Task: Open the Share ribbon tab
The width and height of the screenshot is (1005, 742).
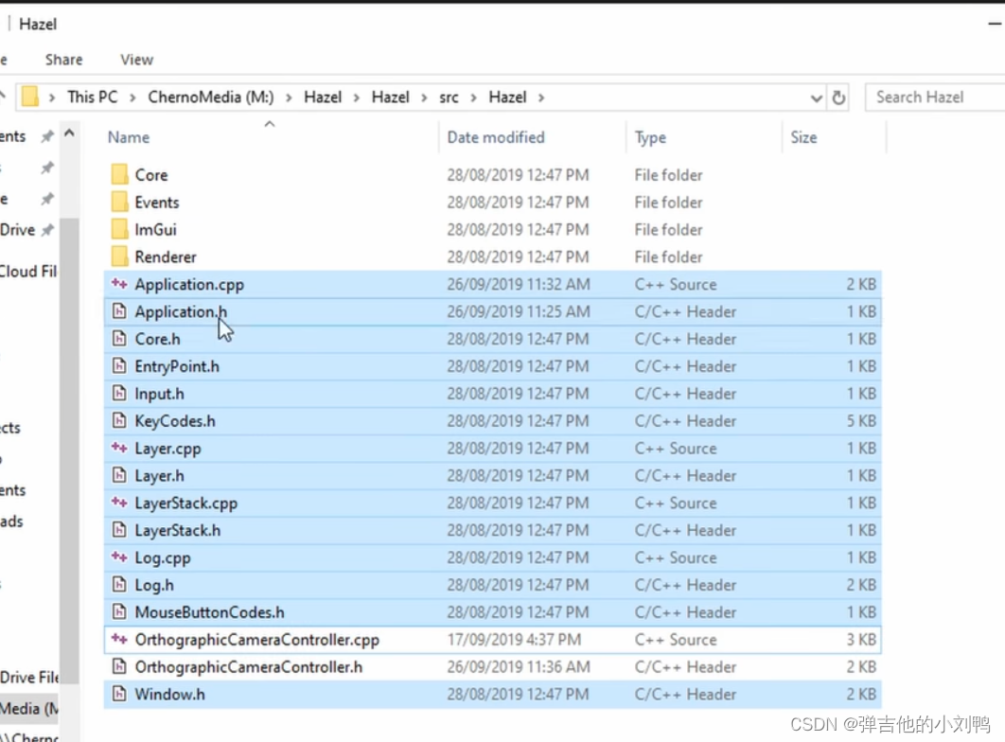Action: [x=63, y=60]
